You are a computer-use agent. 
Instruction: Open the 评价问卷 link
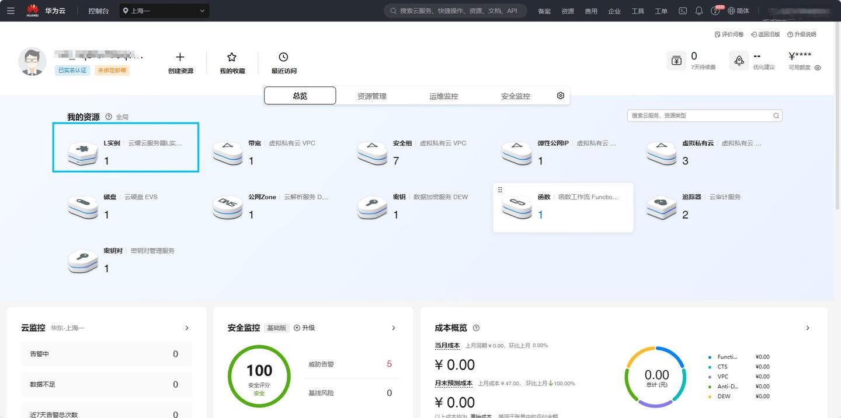(729, 34)
